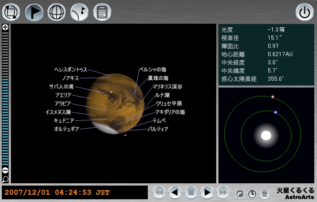Click the lines menu icon
The image size is (317, 202).
265,194
